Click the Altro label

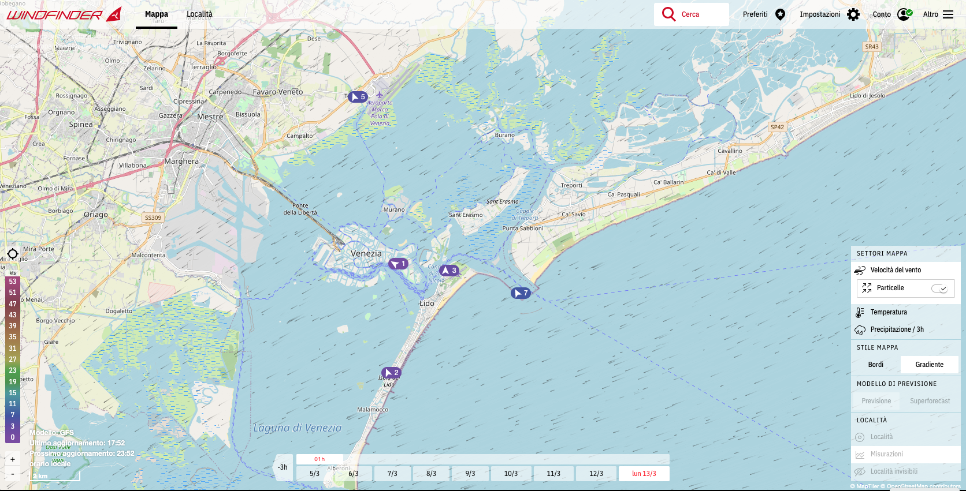pyautogui.click(x=931, y=14)
